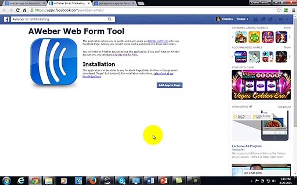Click Chrome's forward arrow button
This screenshot has height=185, width=297.
(x=11, y=10)
